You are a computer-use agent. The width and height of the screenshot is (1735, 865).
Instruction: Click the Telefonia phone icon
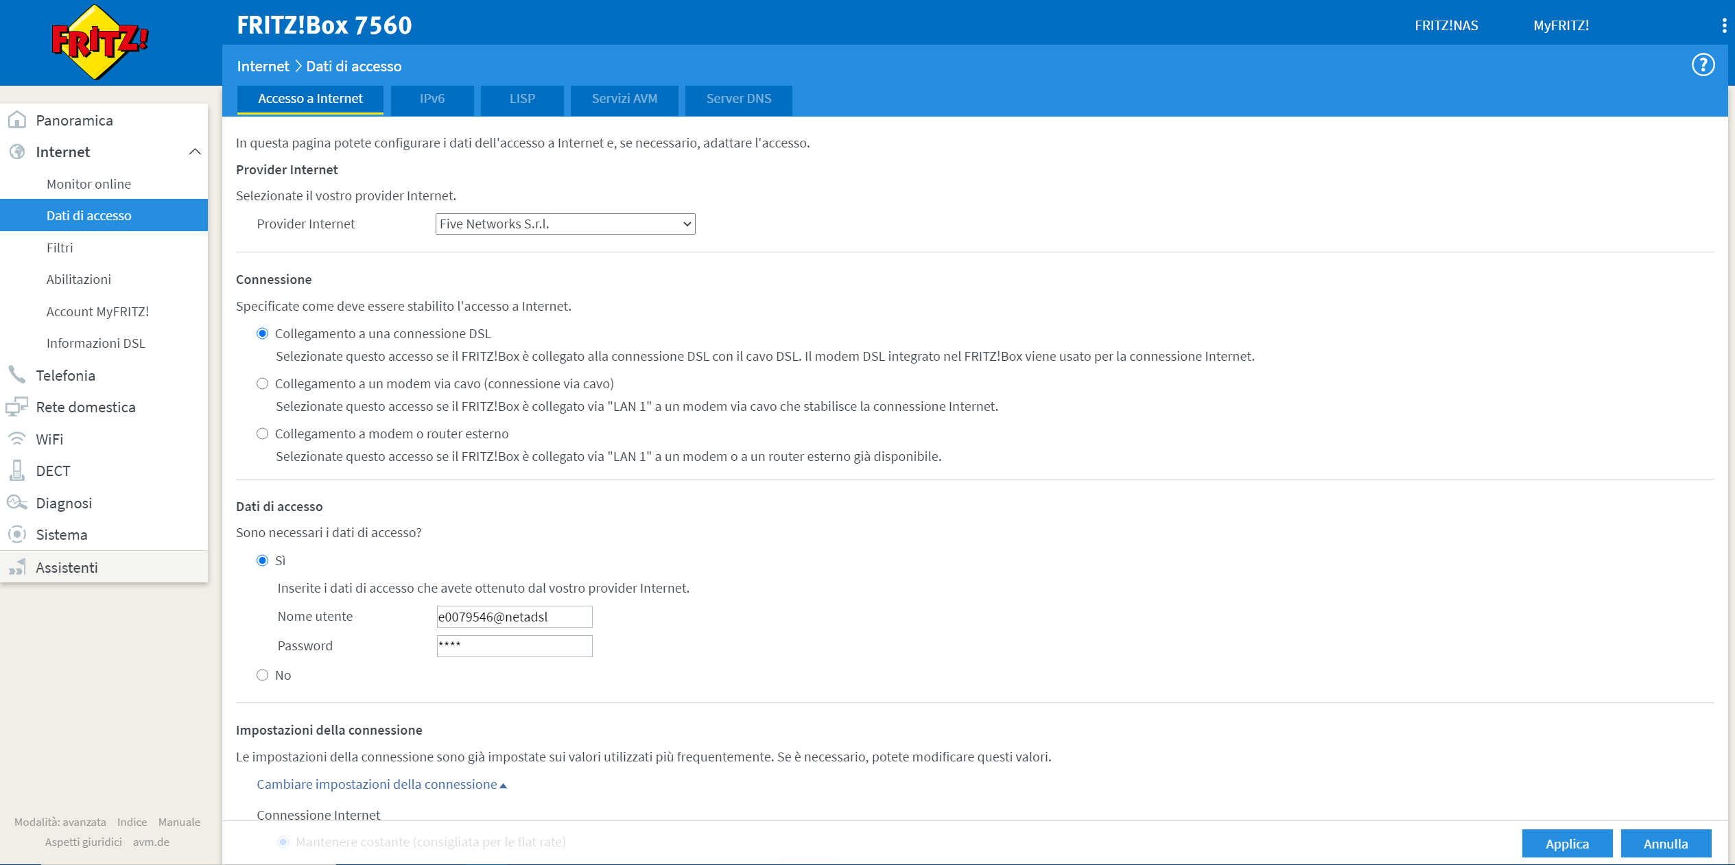click(x=17, y=375)
